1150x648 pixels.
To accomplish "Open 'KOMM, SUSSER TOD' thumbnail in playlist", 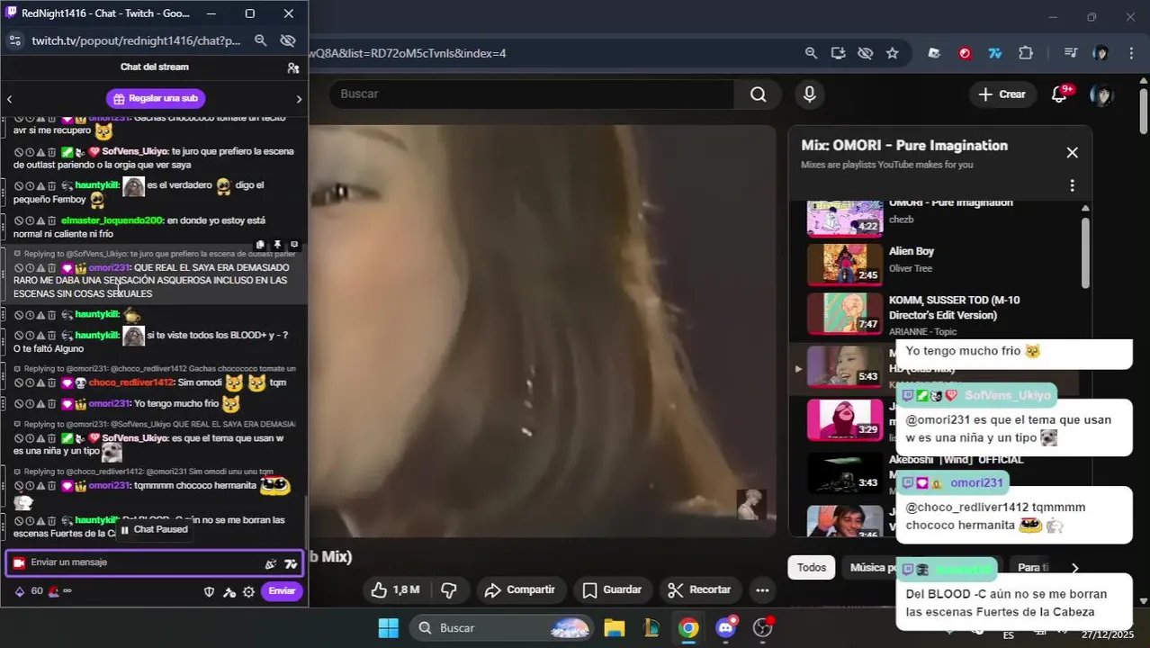I will tap(845, 313).
